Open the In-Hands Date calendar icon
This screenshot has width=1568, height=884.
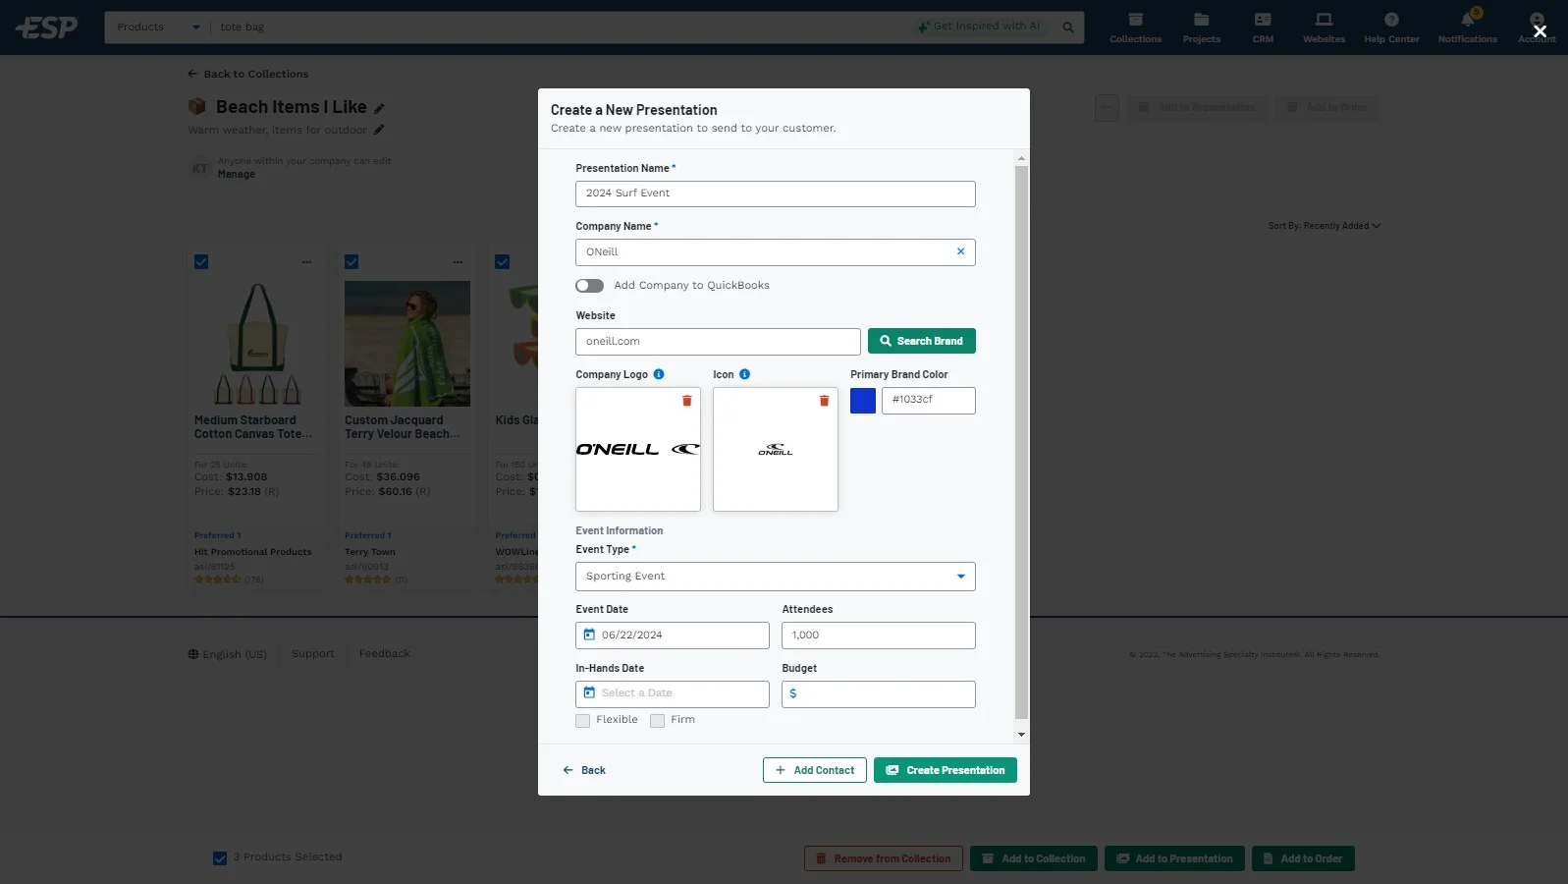click(x=589, y=692)
